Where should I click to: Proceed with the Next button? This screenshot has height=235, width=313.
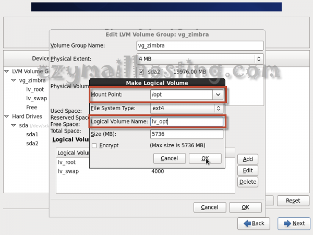coord(294,224)
